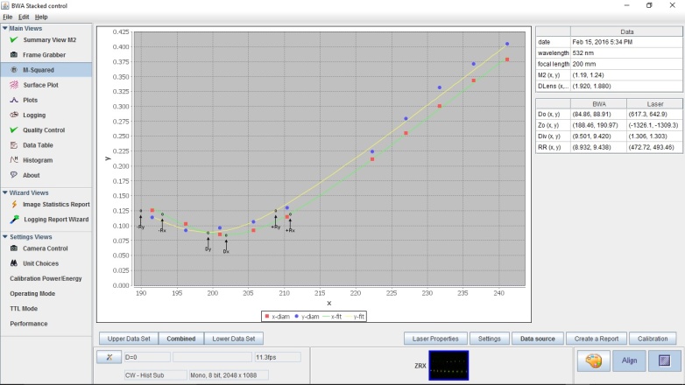Open the Image Statistics Report wizard

click(x=55, y=204)
